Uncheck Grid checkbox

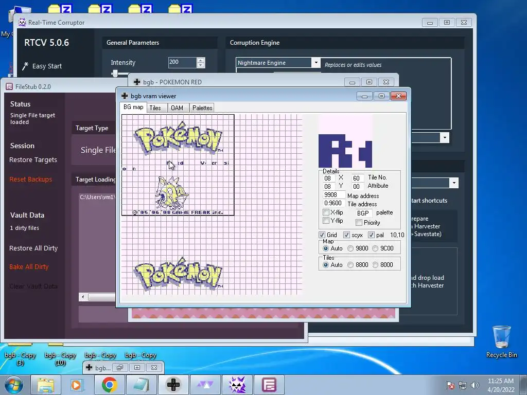point(322,235)
